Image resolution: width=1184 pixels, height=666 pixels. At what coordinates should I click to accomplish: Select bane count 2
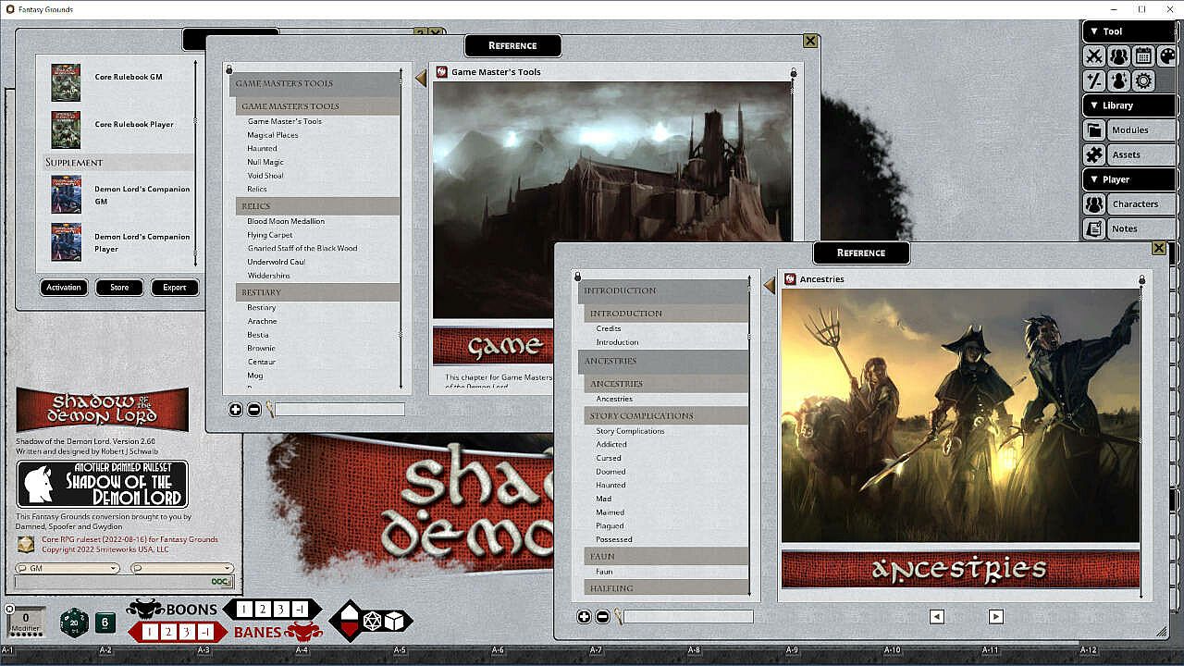click(168, 632)
